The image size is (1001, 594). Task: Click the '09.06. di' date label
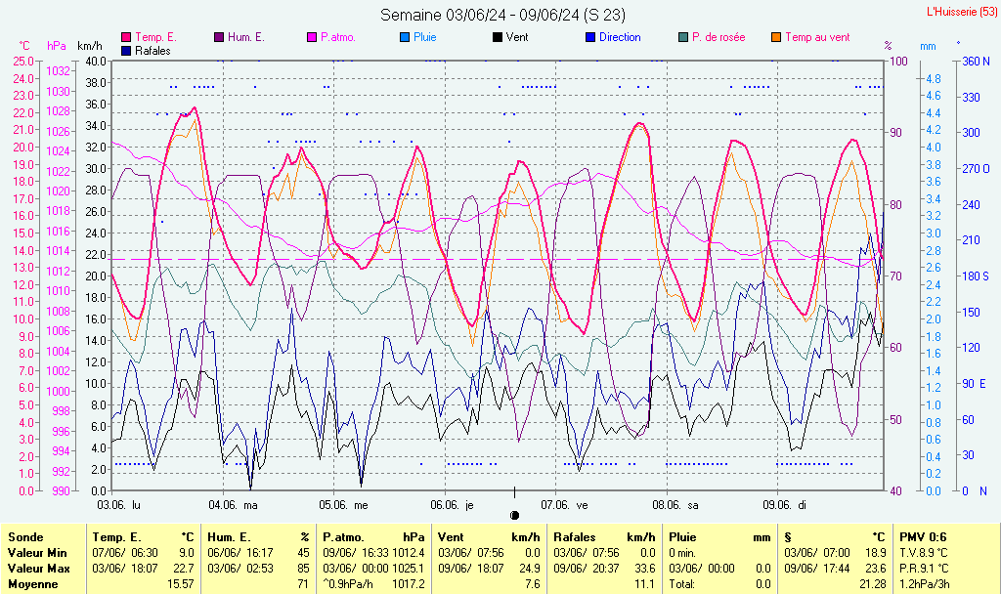coord(785,505)
